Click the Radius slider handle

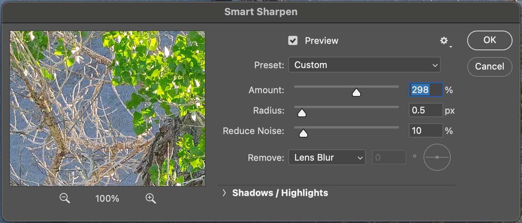[302, 112]
